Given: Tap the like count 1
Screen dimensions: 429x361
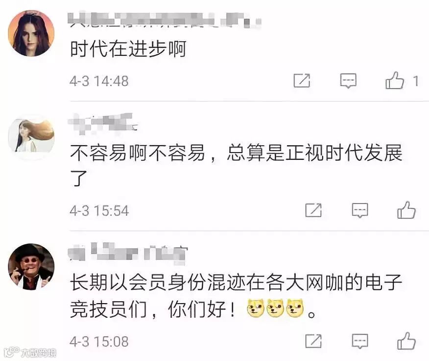Looking at the screenshot, I should click(416, 81).
